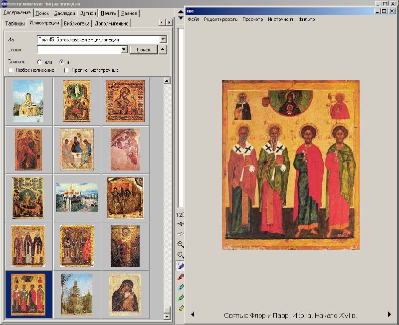Switch to the Разное tab
This screenshot has height=325, width=399.
click(x=129, y=13)
